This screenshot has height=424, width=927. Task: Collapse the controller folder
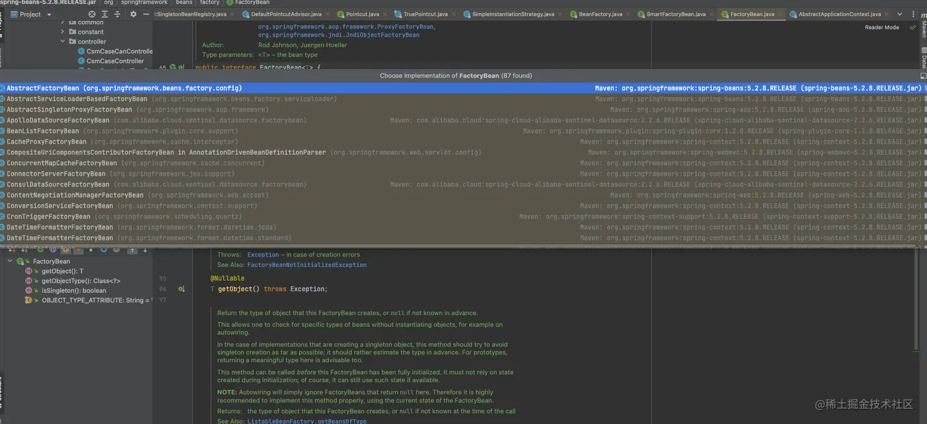[x=63, y=42]
